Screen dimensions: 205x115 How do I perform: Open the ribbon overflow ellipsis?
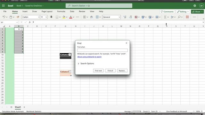click(x=194, y=17)
